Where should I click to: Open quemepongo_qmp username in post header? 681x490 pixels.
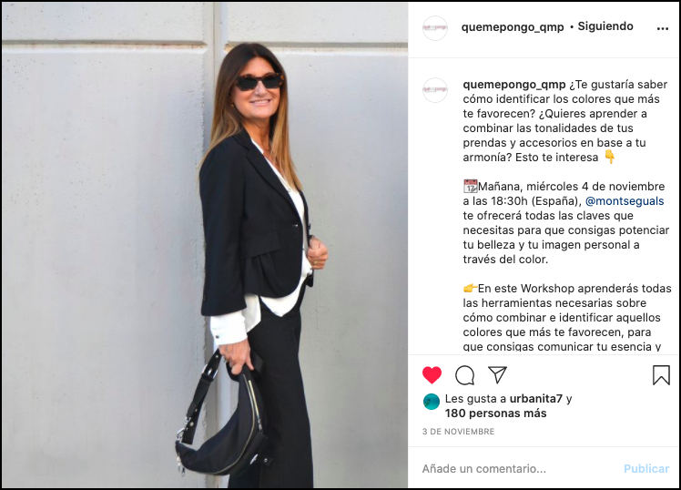[x=513, y=27]
